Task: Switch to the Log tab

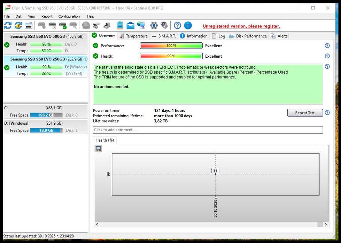Action: (219, 36)
